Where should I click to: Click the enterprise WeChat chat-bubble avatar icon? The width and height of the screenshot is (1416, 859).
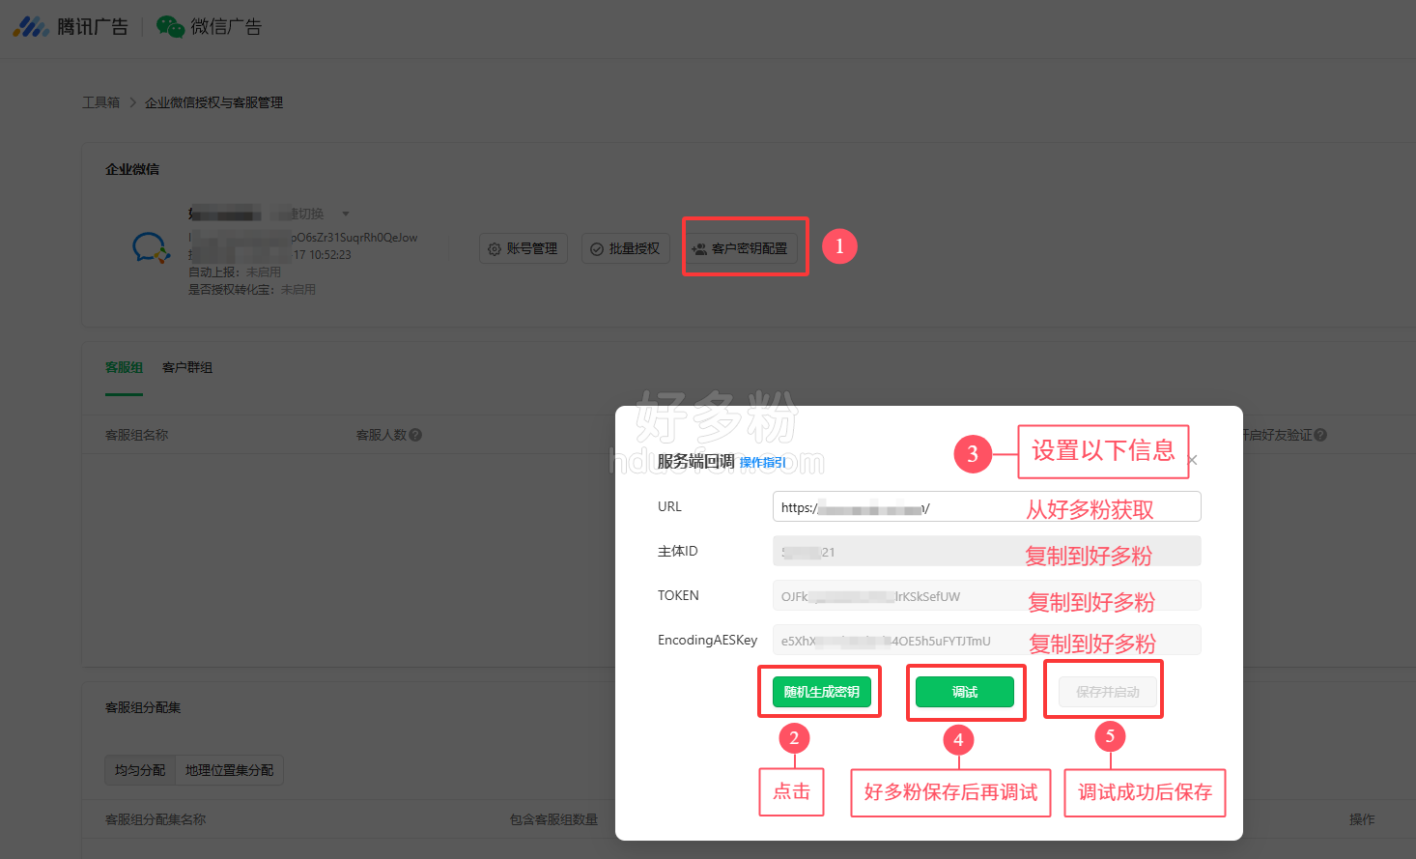pyautogui.click(x=151, y=248)
